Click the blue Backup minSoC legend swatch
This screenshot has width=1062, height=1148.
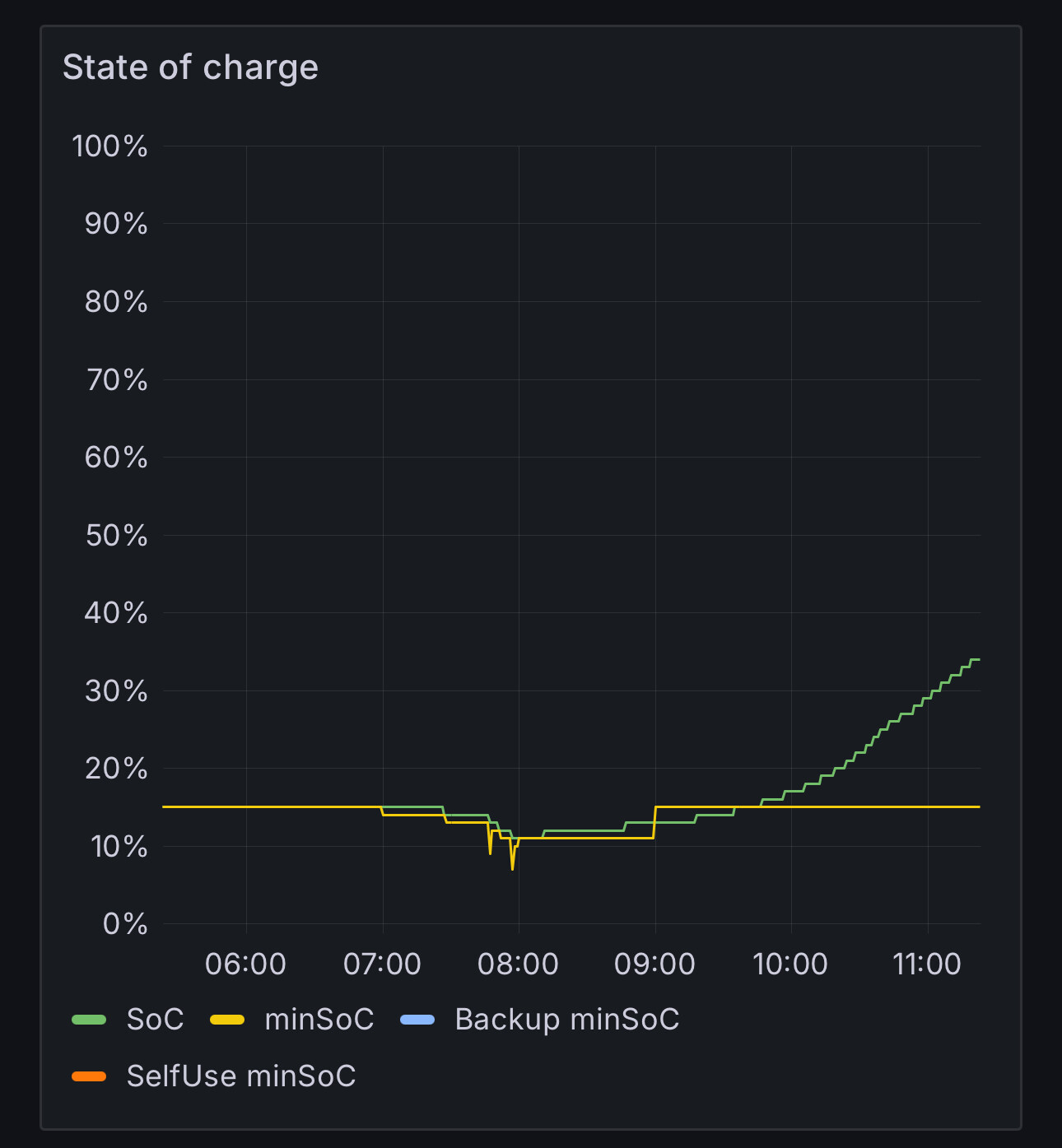click(417, 1020)
